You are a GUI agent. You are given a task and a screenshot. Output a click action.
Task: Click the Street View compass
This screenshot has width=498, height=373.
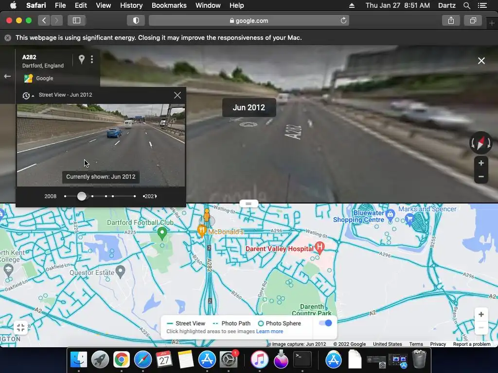481,143
